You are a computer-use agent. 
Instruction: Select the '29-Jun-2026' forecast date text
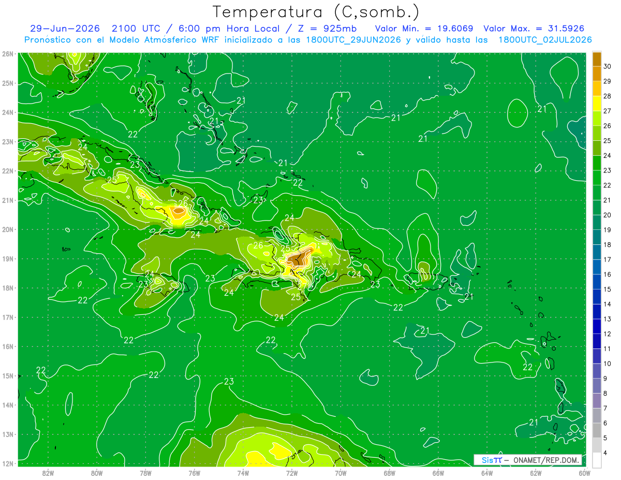(x=65, y=28)
